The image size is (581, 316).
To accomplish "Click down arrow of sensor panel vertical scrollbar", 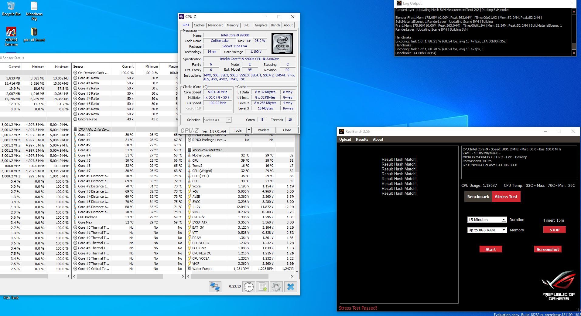I will (297, 271).
